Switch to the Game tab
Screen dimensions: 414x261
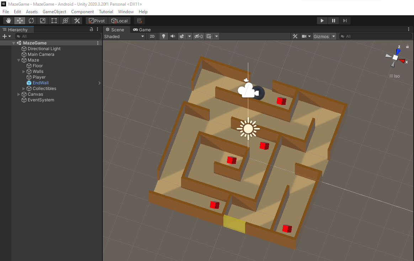(x=142, y=30)
